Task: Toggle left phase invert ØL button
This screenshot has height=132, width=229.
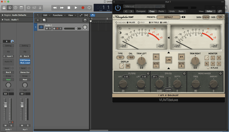Action: pos(156,57)
